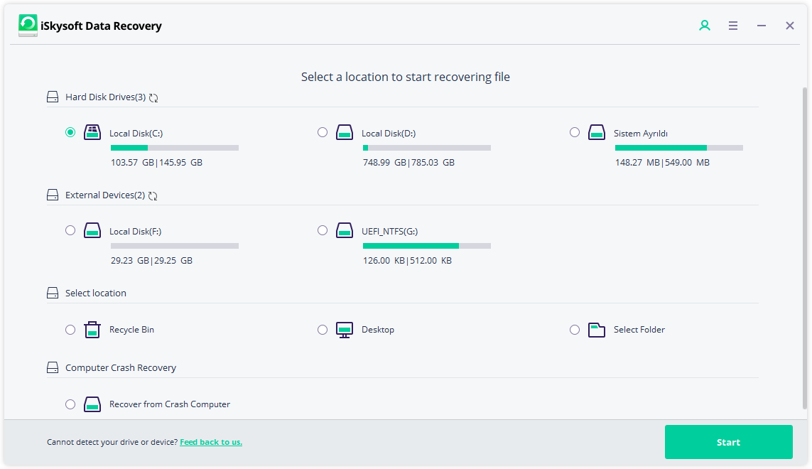Refresh the Hard Disk Drives list
This screenshot has width=812, height=469.
(153, 97)
